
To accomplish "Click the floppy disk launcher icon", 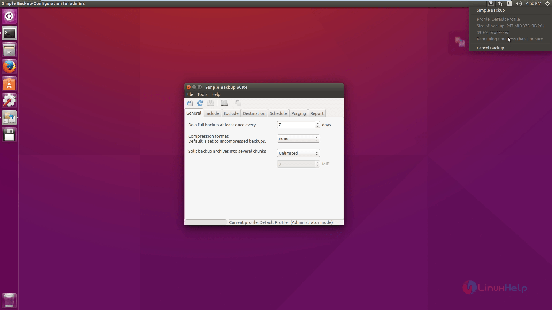I will pos(9,135).
